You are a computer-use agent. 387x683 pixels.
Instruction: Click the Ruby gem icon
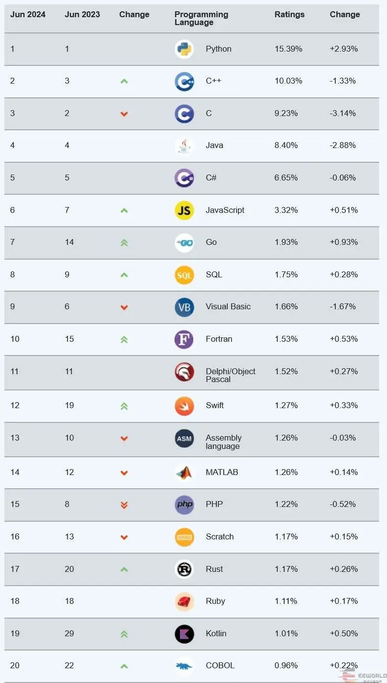point(184,601)
